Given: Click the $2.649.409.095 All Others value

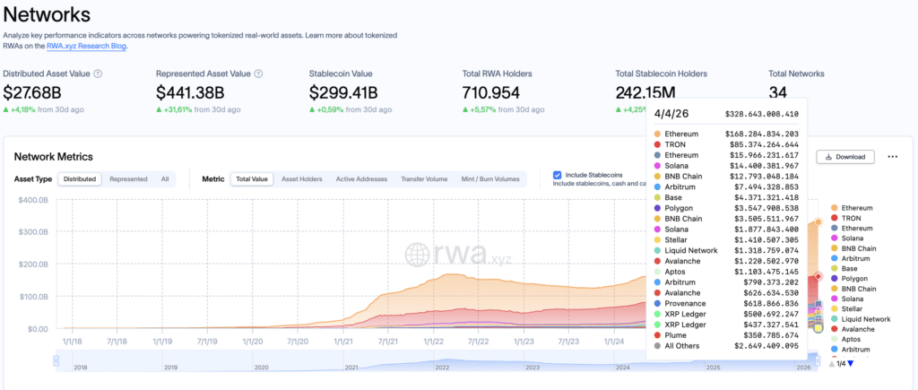Looking at the screenshot, I should (x=766, y=346).
